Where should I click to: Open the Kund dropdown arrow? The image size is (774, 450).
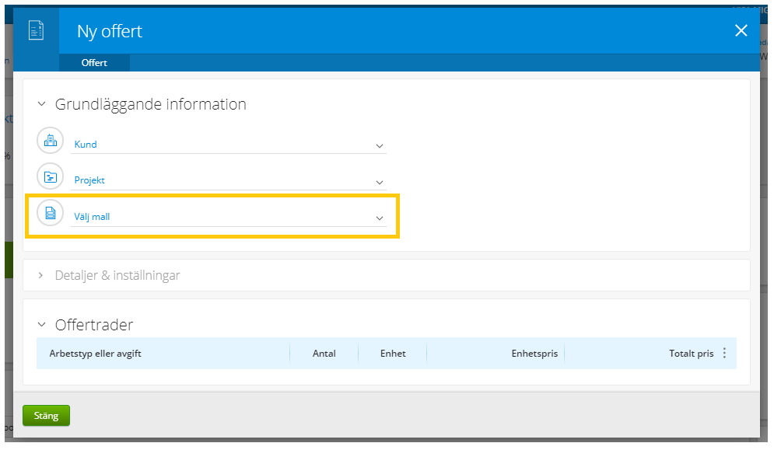point(379,145)
